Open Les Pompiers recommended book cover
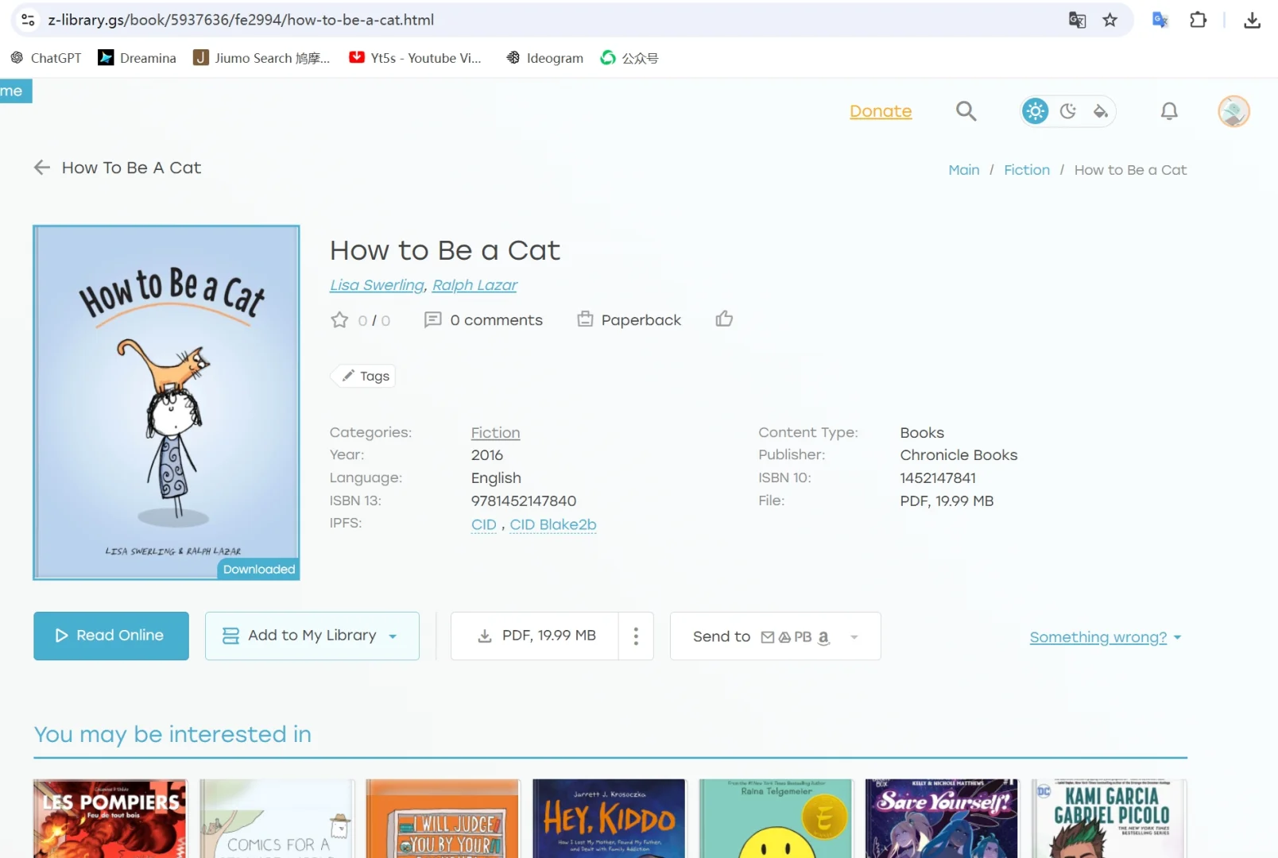 (110, 818)
